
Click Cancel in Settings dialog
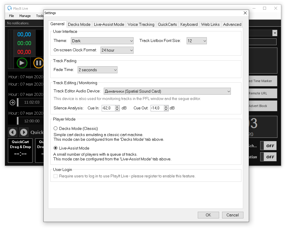tap(233, 215)
